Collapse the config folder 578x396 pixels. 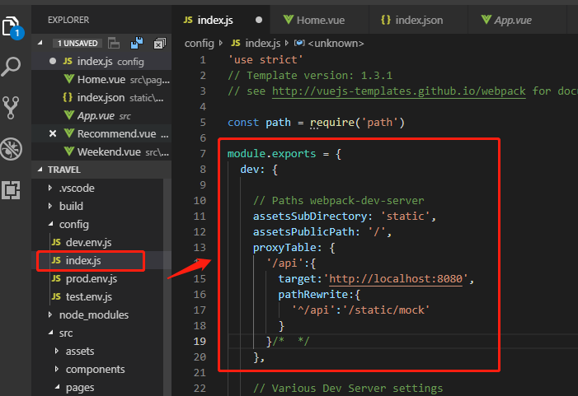(50, 224)
